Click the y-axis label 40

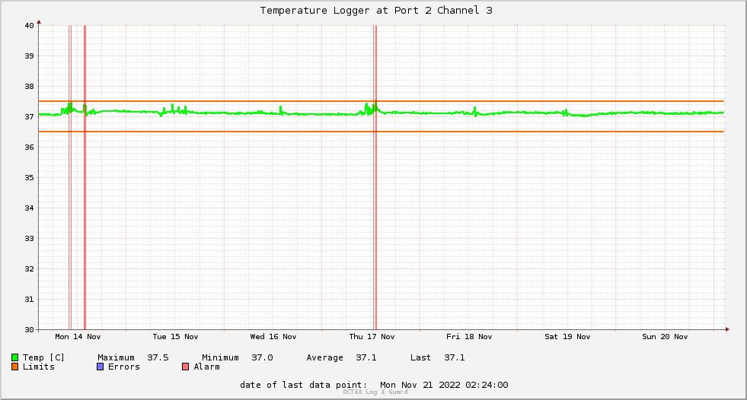(30, 26)
